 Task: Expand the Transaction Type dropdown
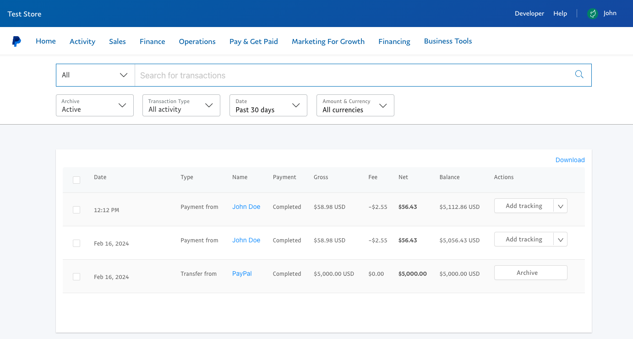[181, 105]
